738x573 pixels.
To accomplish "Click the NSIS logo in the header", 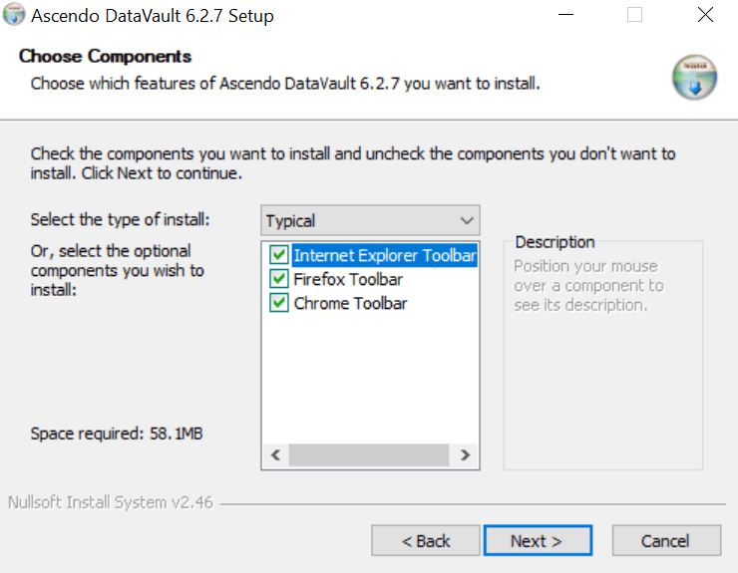I will pos(694,77).
